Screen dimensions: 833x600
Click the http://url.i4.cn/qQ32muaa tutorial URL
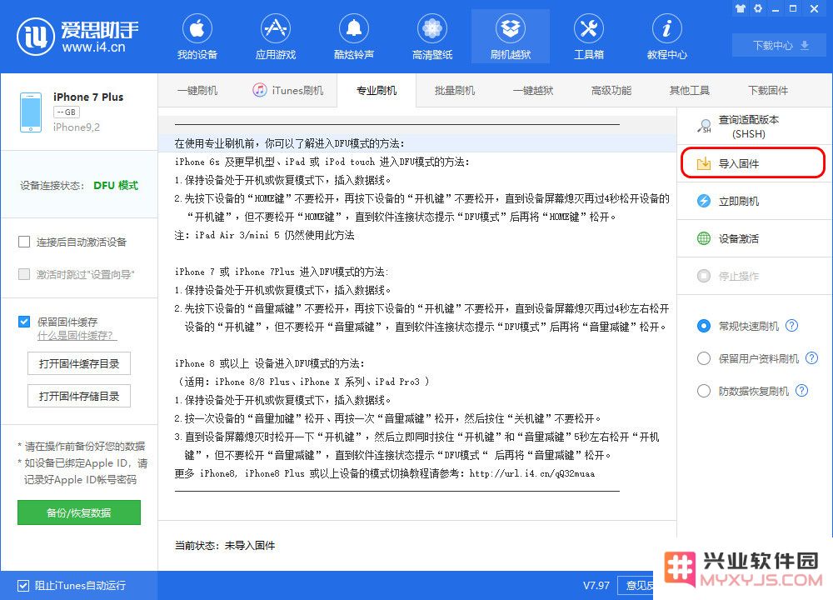(x=531, y=473)
